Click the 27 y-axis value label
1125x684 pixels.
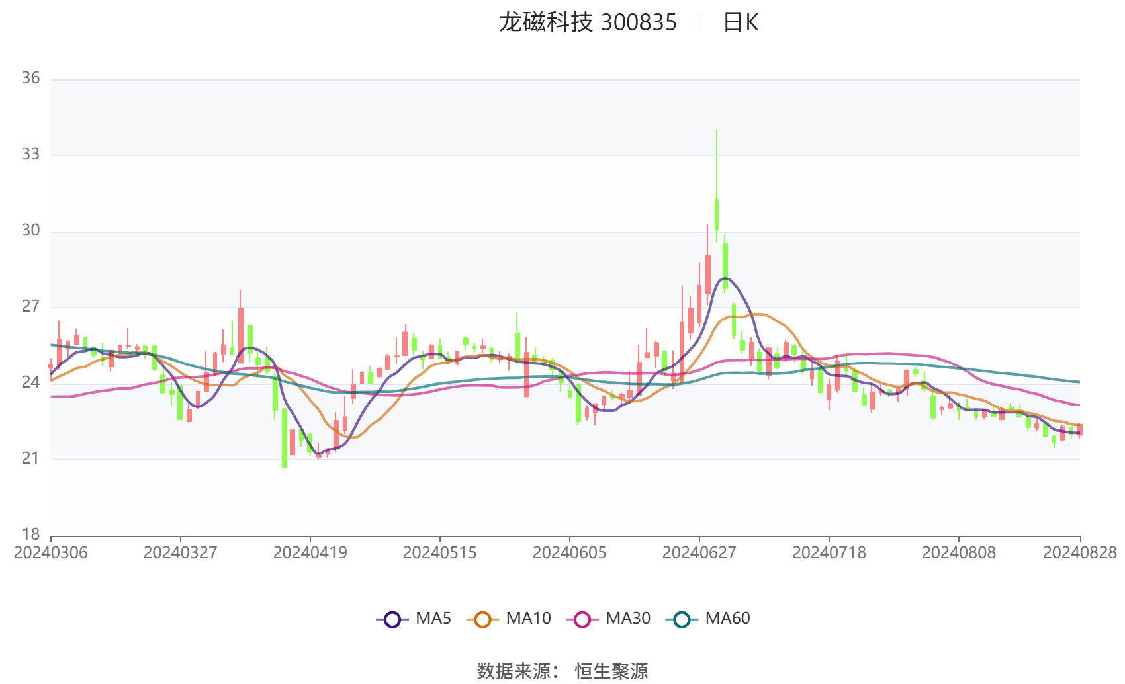pos(30,307)
